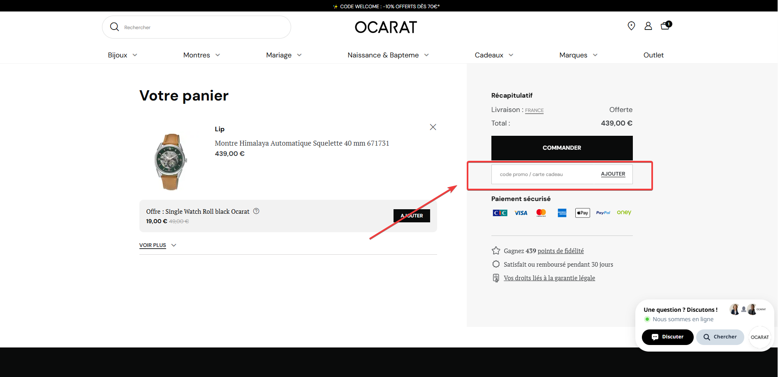The image size is (778, 377).
Task: Open the Cadeaux menu
Action: [489, 55]
